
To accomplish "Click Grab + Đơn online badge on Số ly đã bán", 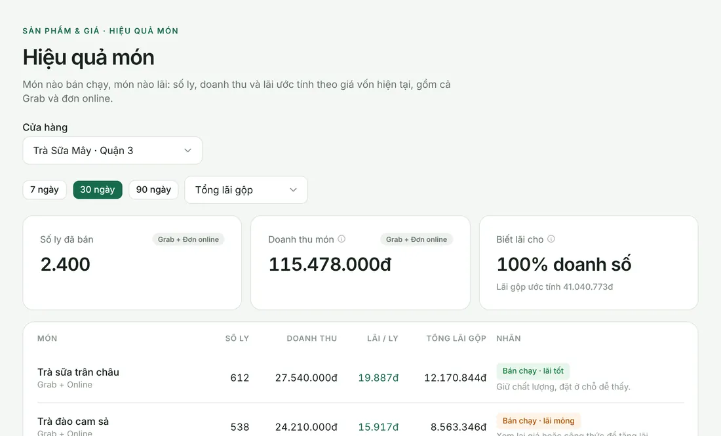I will (x=188, y=239).
